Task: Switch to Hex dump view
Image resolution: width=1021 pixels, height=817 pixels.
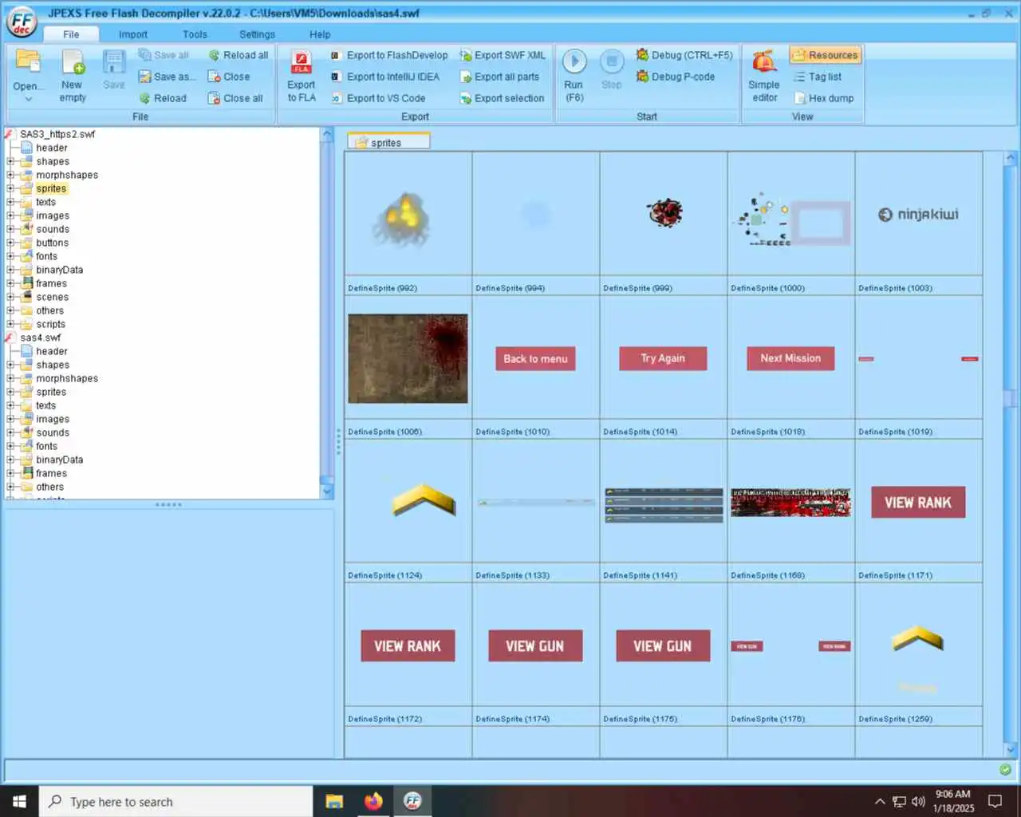Action: pos(824,98)
